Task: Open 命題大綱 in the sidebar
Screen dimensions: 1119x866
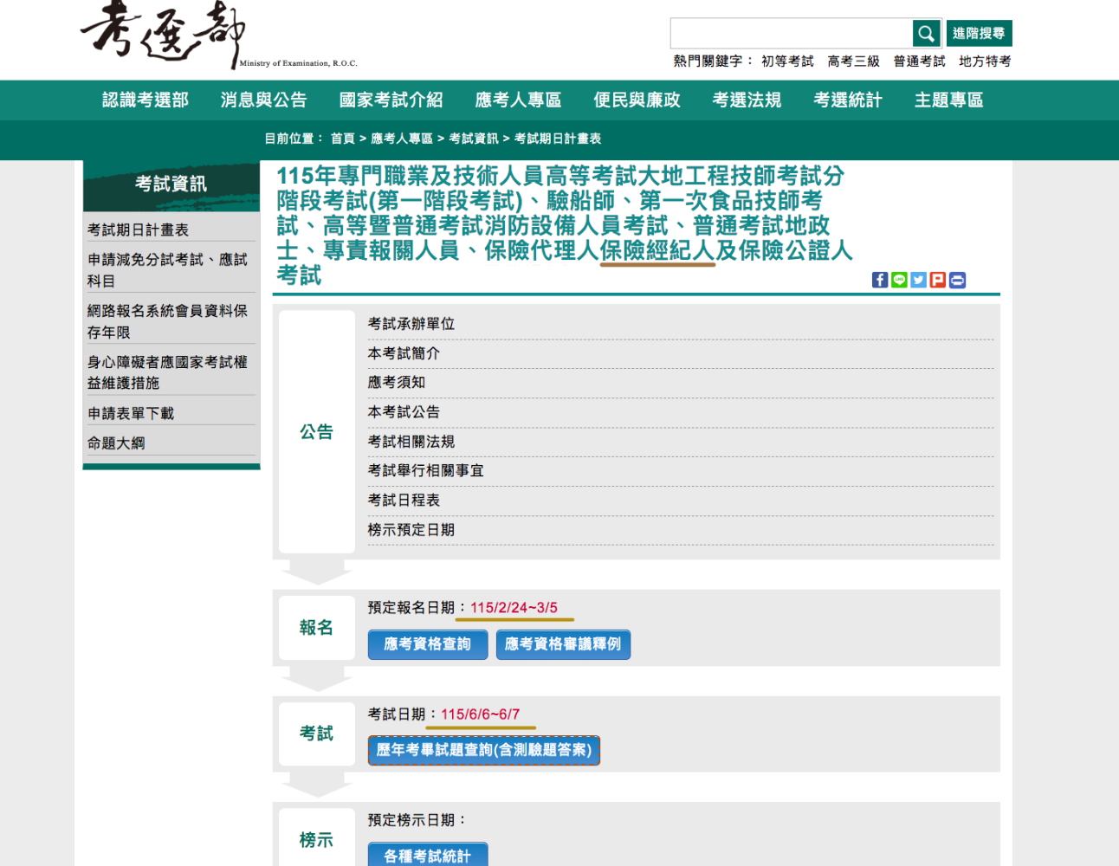Action: pos(116,443)
